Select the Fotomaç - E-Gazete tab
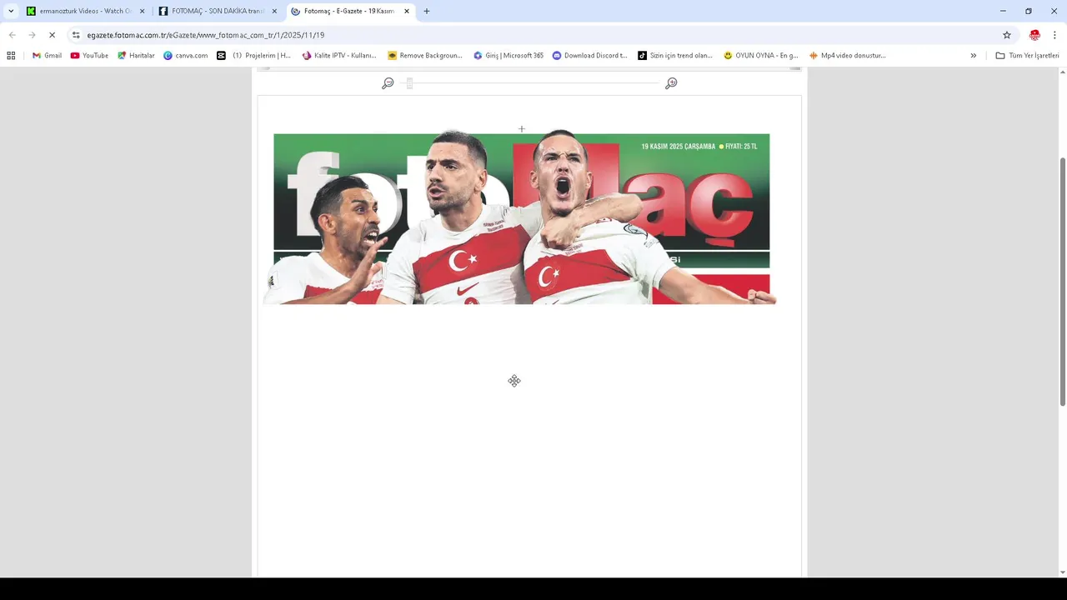This screenshot has height=600, width=1067. 350,11
